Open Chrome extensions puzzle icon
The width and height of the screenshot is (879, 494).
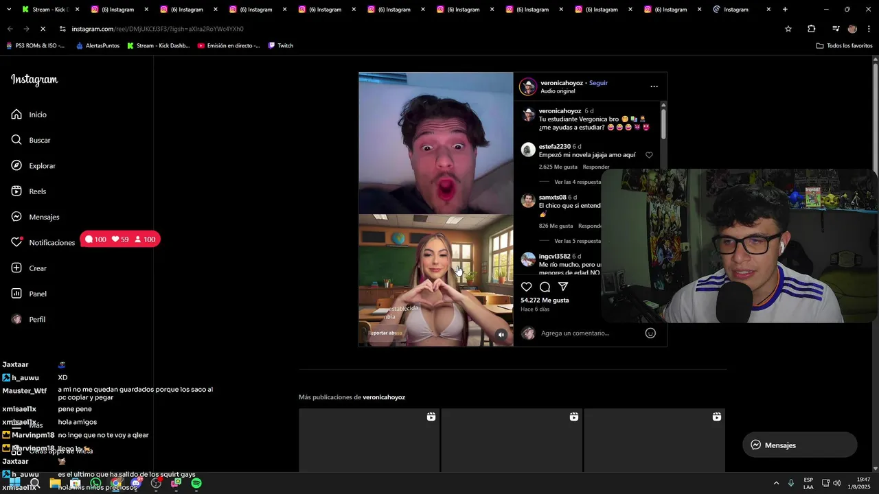[x=812, y=29]
